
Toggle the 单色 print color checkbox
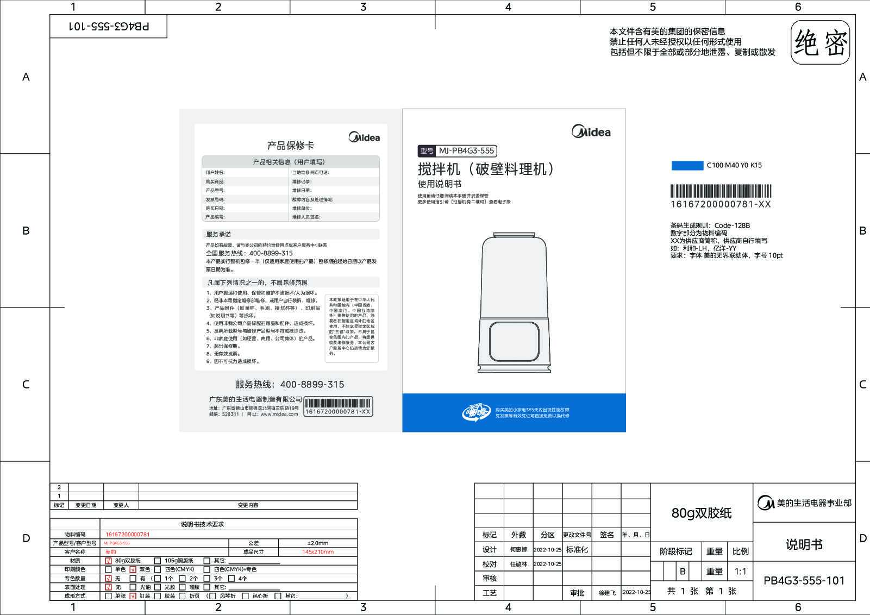tap(108, 569)
